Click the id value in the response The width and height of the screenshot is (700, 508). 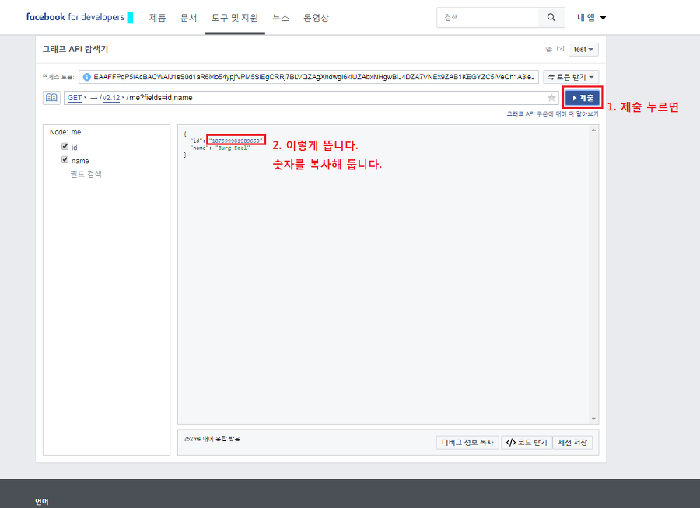coord(236,141)
